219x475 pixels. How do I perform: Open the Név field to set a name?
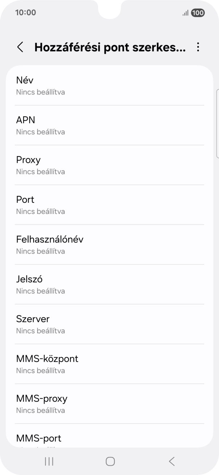[x=109, y=85]
